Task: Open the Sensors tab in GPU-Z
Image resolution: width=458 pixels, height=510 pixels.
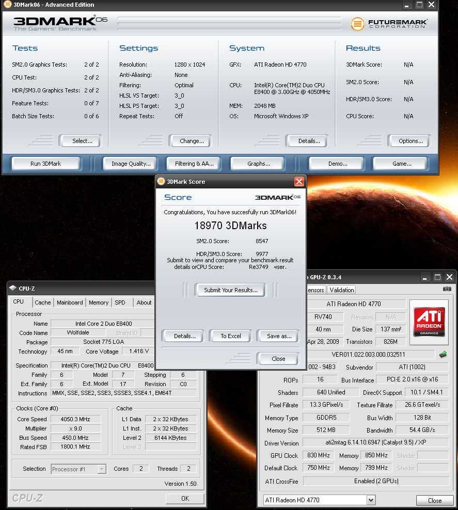Action: pyautogui.click(x=316, y=290)
